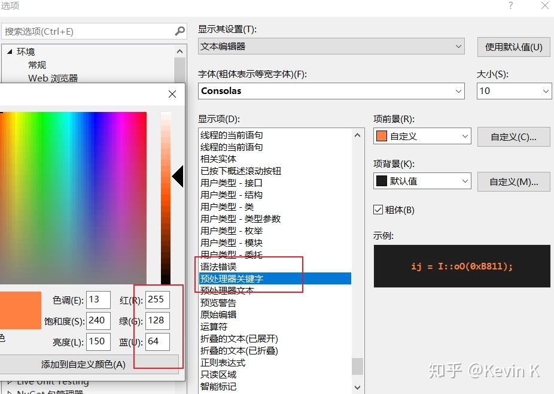Pick a color from the rainbow spectrum
The height and width of the screenshot is (394, 554).
[72, 180]
